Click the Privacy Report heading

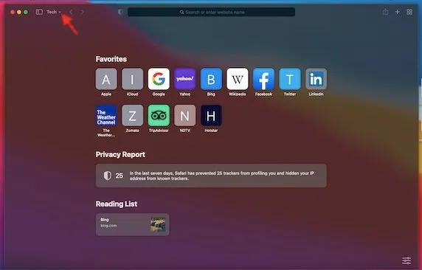click(x=120, y=154)
